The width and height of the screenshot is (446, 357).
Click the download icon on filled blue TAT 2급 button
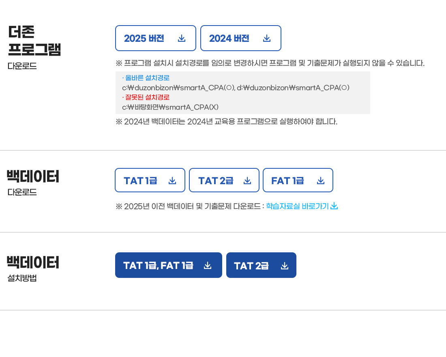coord(285,266)
